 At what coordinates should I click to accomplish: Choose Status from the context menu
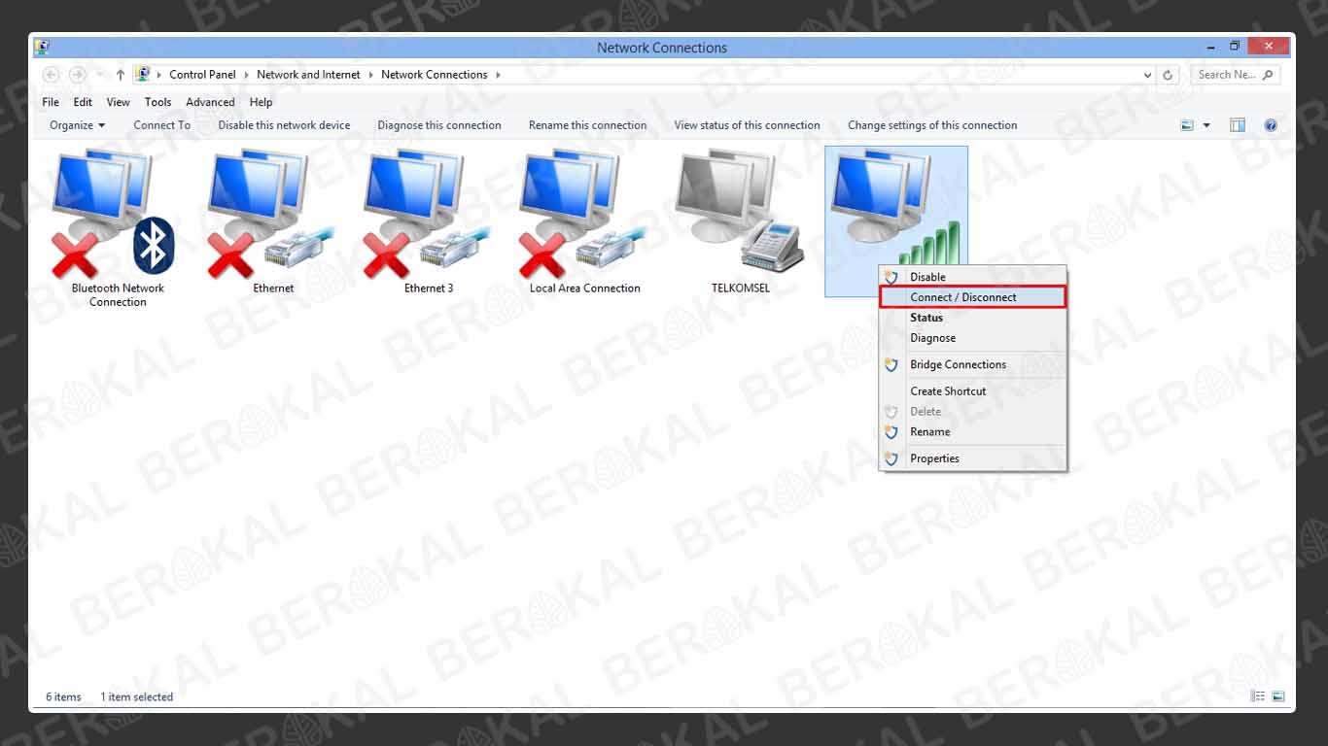pyautogui.click(x=972, y=318)
